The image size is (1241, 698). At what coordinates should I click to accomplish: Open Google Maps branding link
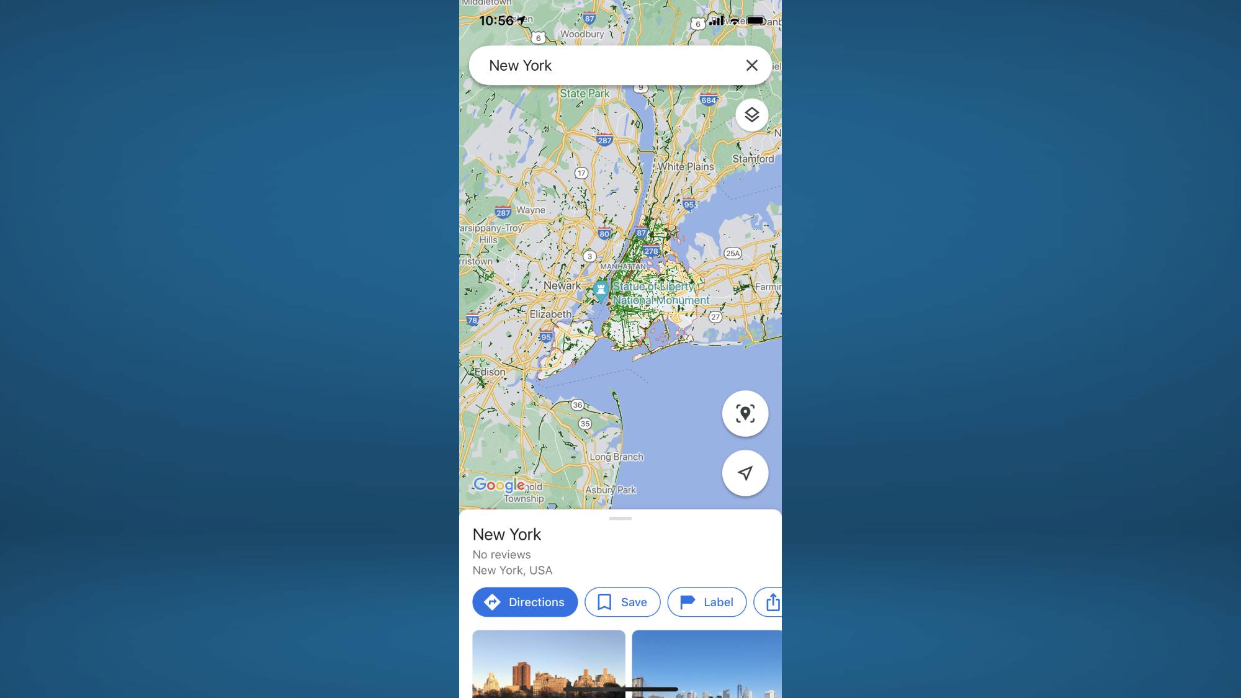pyautogui.click(x=500, y=485)
